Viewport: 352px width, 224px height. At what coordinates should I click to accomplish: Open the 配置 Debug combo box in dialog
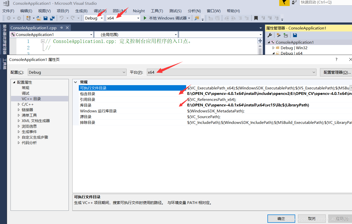tap(77, 72)
